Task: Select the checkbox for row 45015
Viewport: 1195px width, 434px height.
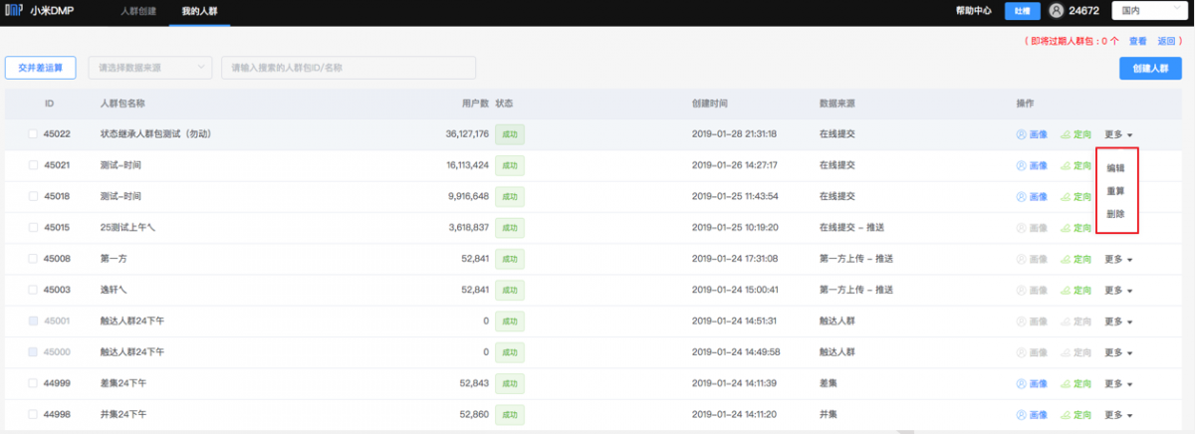Action: (x=33, y=228)
